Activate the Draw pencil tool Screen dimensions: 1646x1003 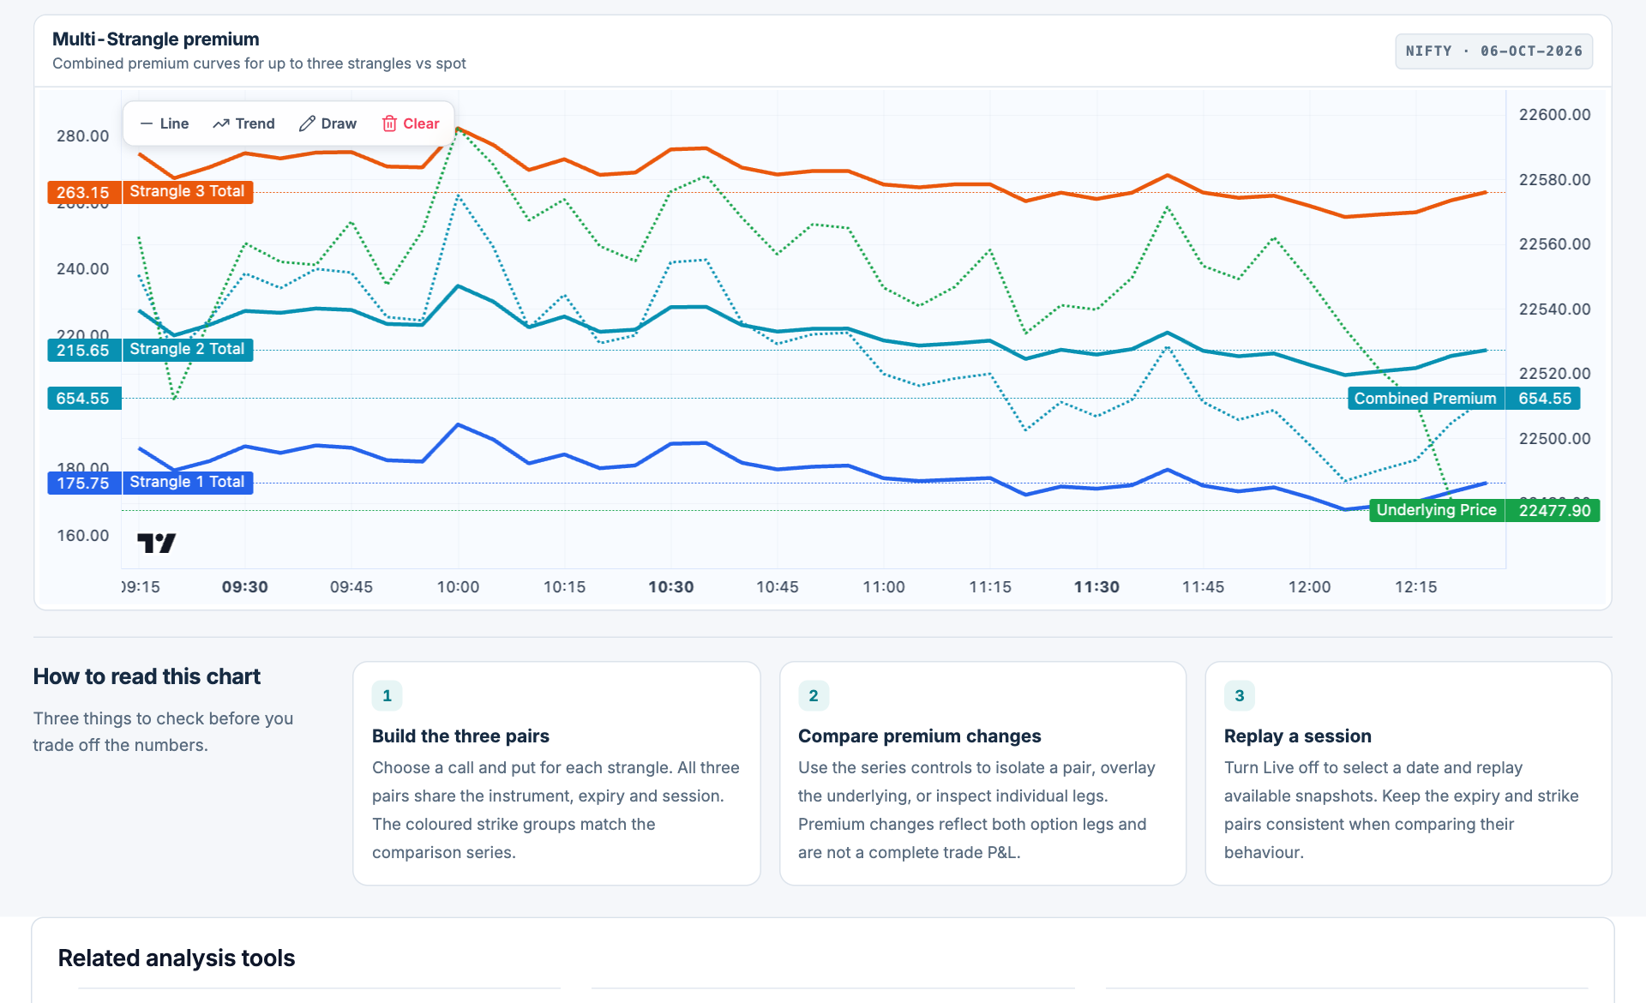pos(327,123)
